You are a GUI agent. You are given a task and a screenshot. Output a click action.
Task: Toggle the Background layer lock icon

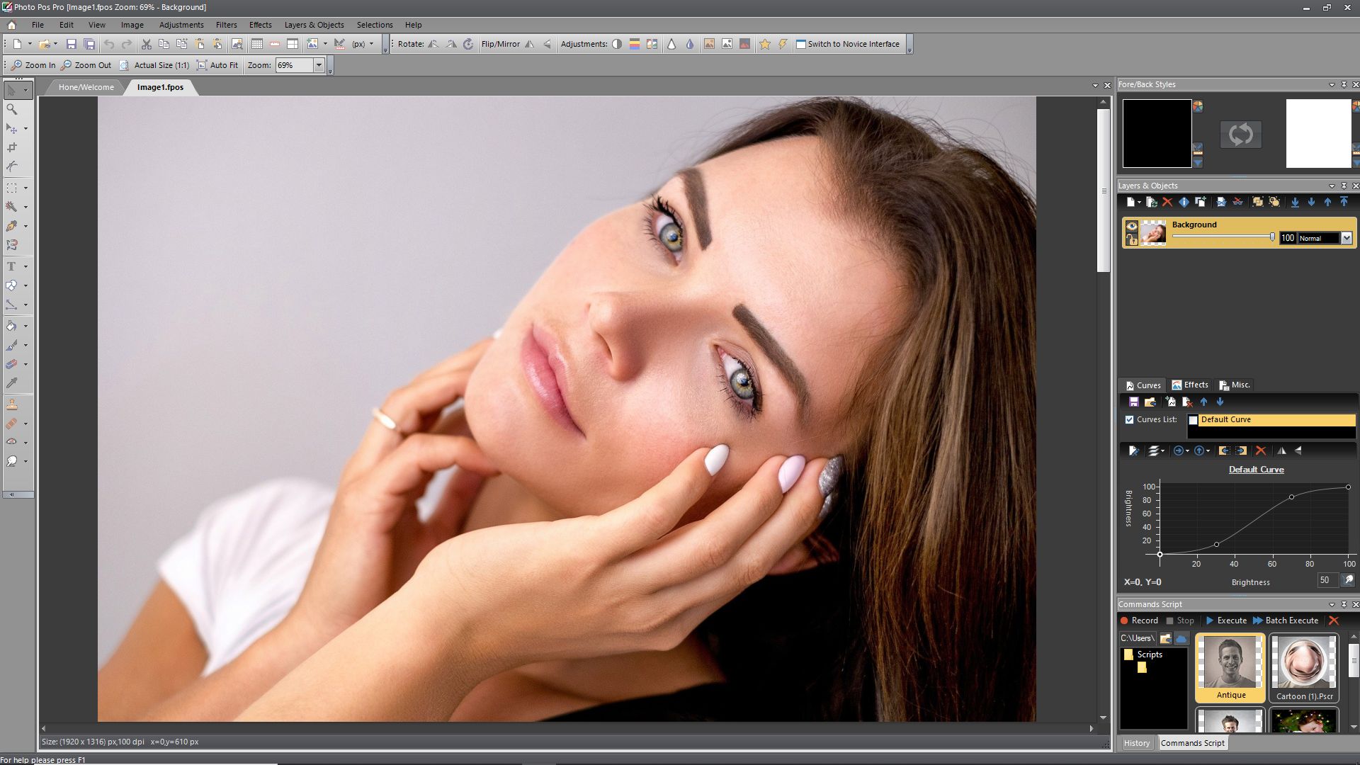1131,239
